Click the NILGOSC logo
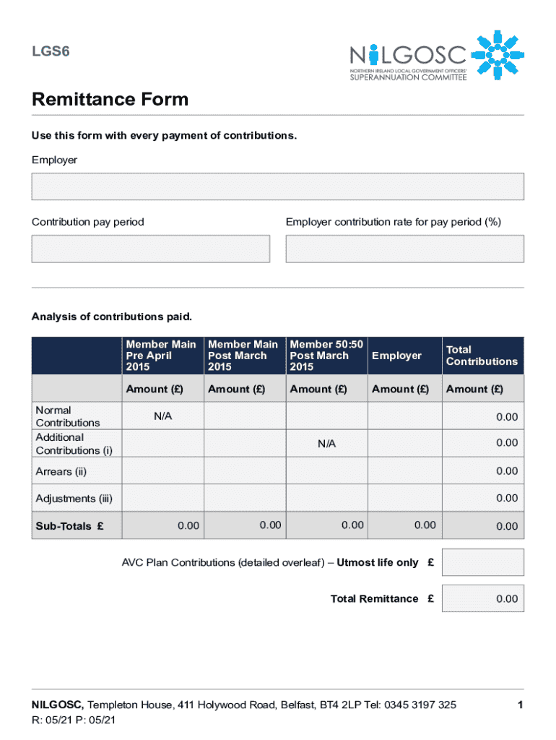 (x=435, y=56)
